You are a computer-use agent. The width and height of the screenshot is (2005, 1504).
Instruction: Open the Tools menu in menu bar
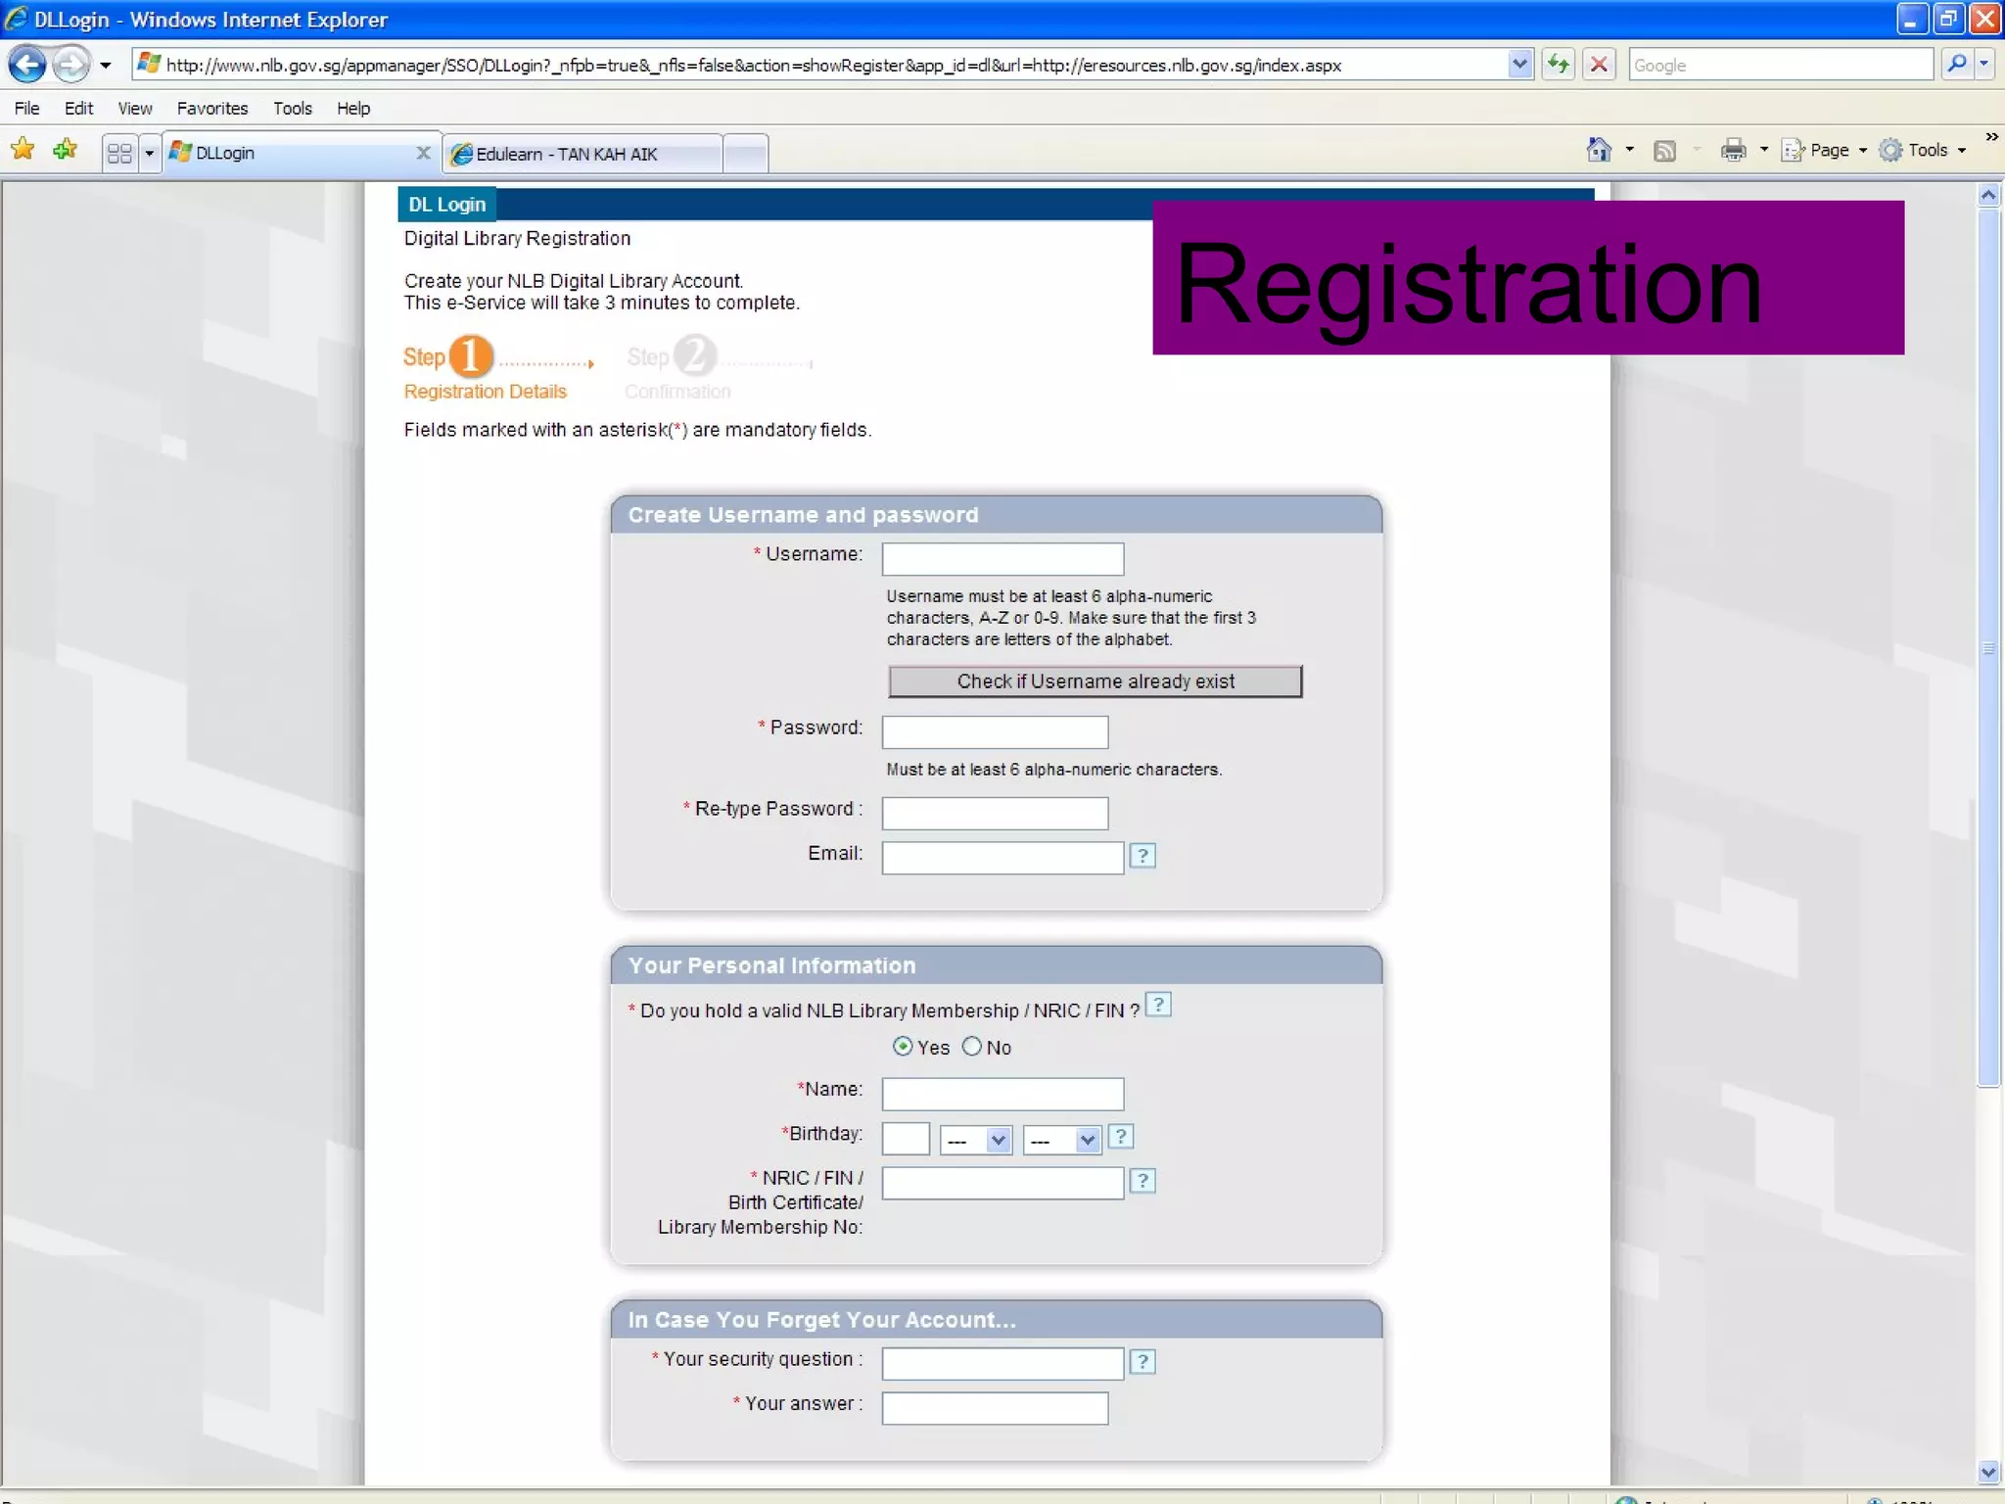pos(293,108)
